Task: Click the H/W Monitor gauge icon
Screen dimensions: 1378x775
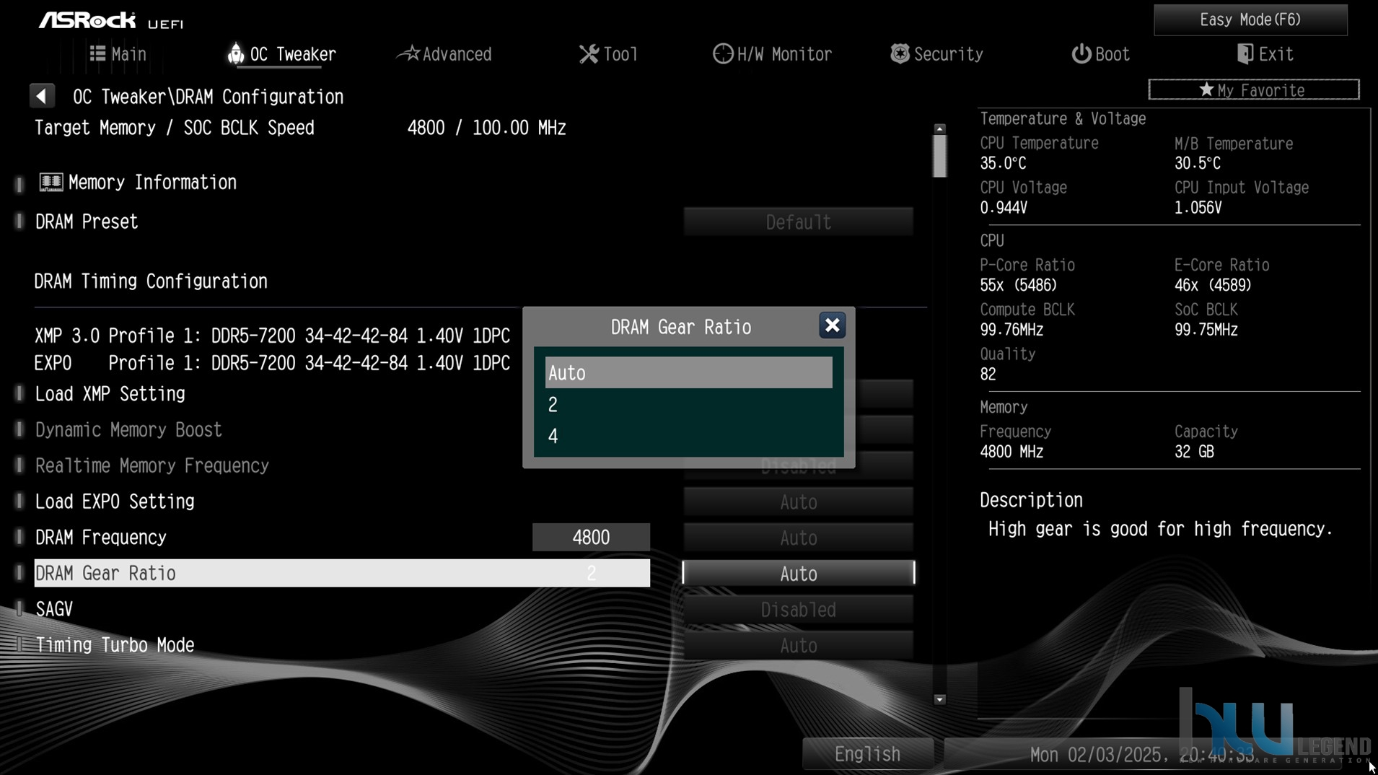Action: 722,54
